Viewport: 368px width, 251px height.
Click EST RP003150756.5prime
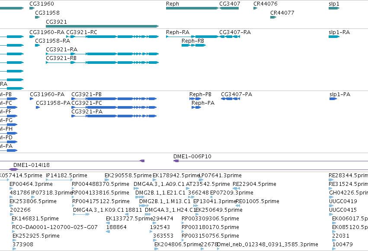click(x=183, y=240)
